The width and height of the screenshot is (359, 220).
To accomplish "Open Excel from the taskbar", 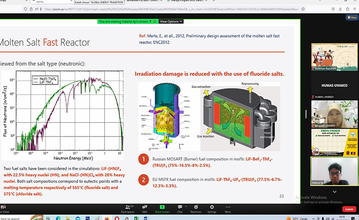I will (x=136, y=218).
